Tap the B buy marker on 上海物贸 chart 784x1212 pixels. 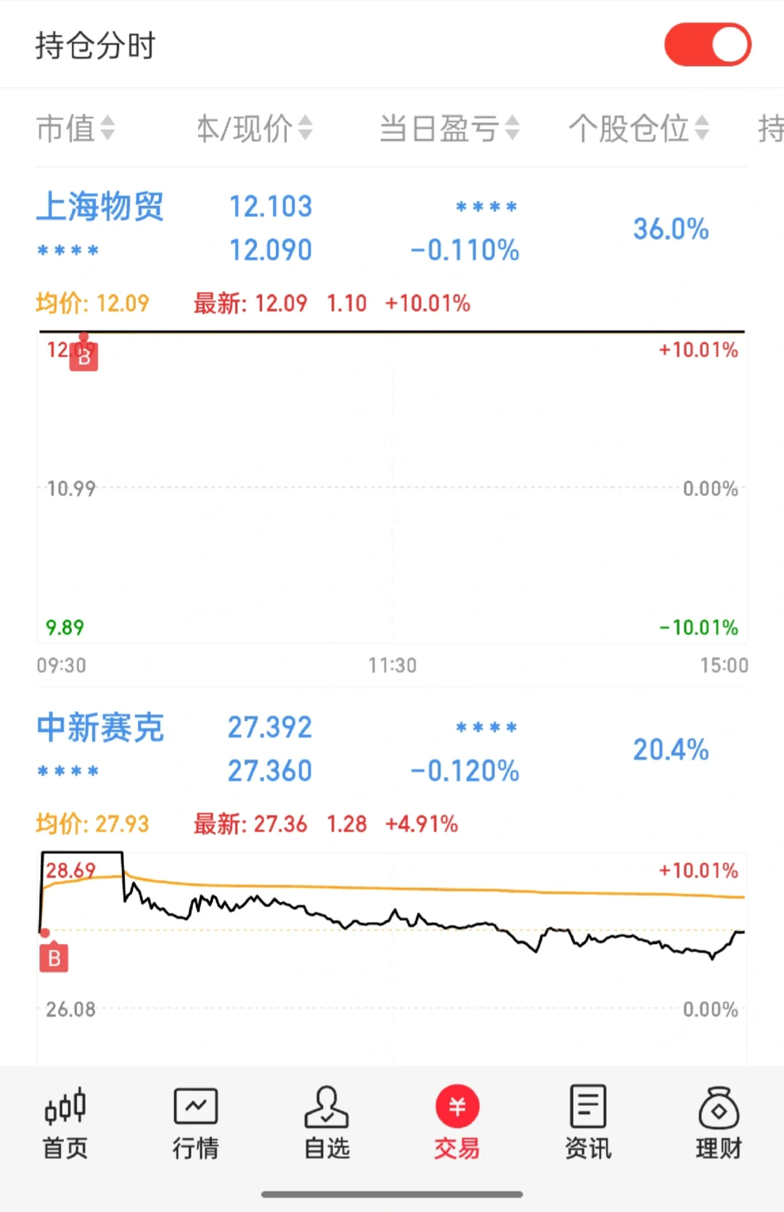click(x=83, y=357)
